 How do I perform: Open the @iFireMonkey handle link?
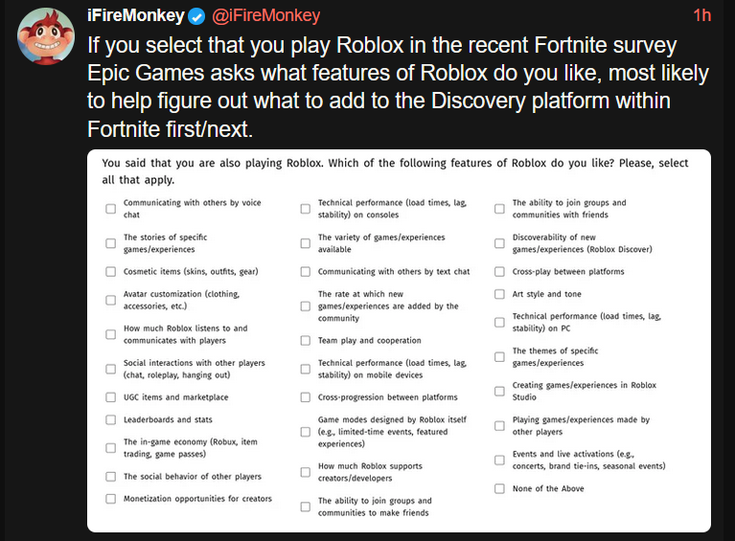[265, 16]
